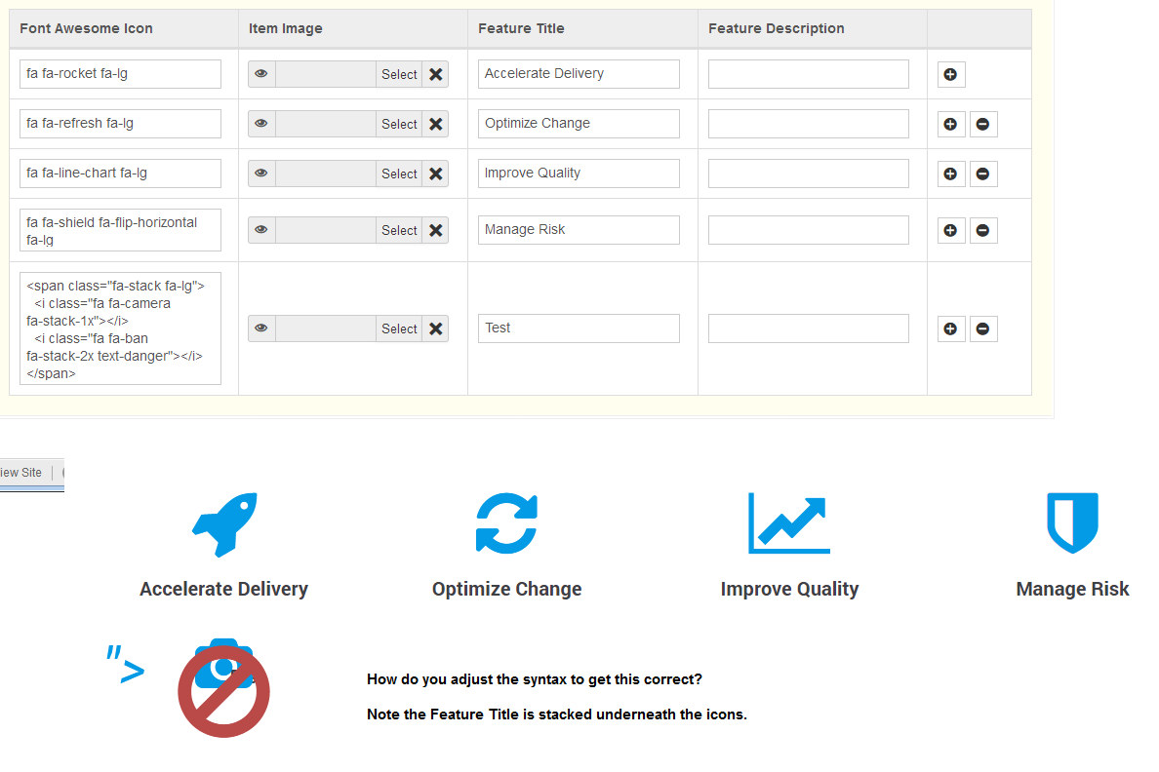
Task: Click Select button in the Test row
Action: pyautogui.click(x=399, y=328)
